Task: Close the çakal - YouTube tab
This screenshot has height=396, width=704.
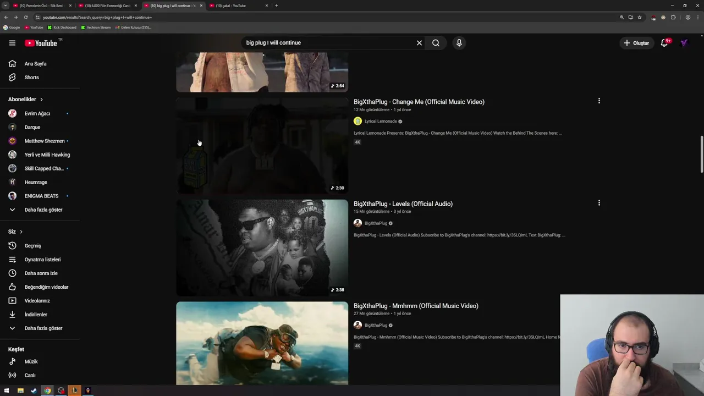Action: point(267,5)
